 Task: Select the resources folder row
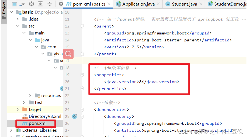pos(35,96)
